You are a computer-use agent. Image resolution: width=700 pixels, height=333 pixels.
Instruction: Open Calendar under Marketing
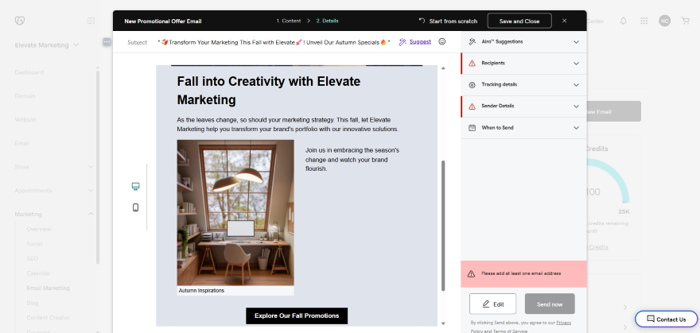coord(38,273)
